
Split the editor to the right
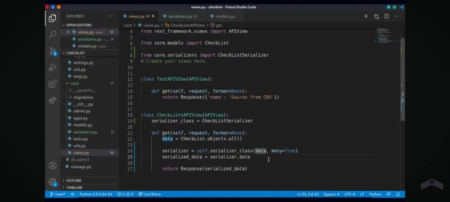click(386, 16)
